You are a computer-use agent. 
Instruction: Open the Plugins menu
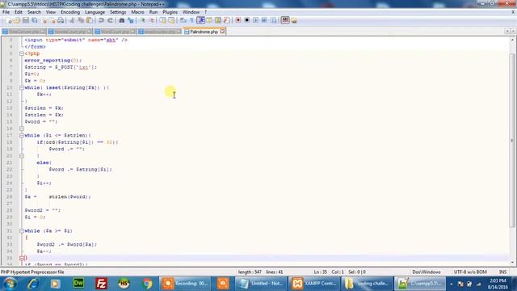pyautogui.click(x=170, y=12)
